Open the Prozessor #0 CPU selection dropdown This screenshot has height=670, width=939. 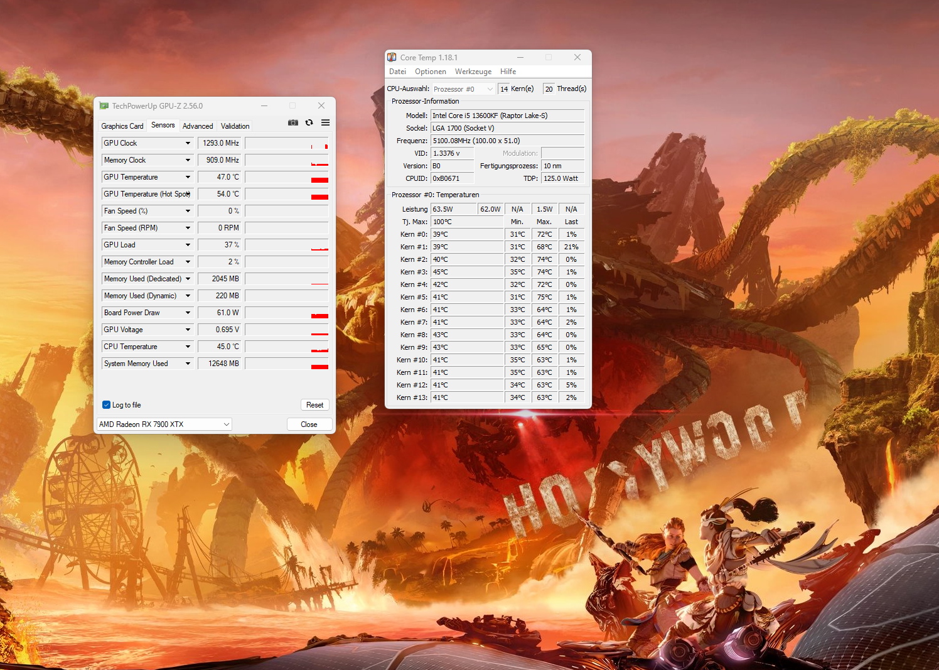463,89
